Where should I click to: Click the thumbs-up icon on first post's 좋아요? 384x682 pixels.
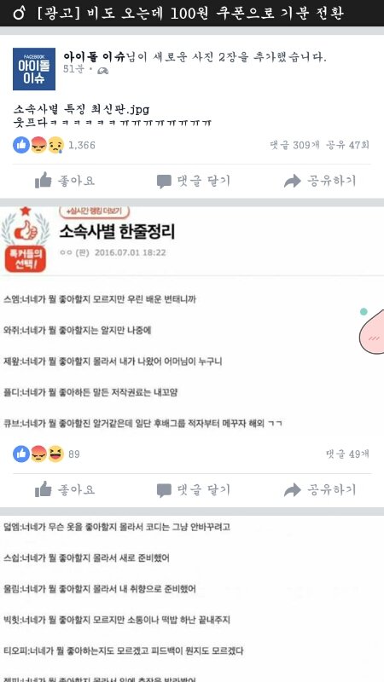tap(44, 181)
